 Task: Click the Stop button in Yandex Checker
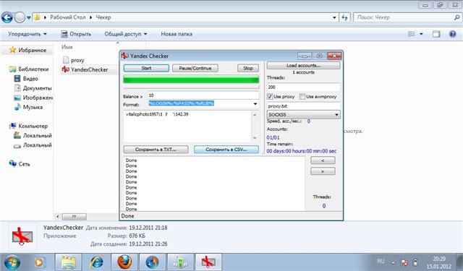(x=248, y=68)
